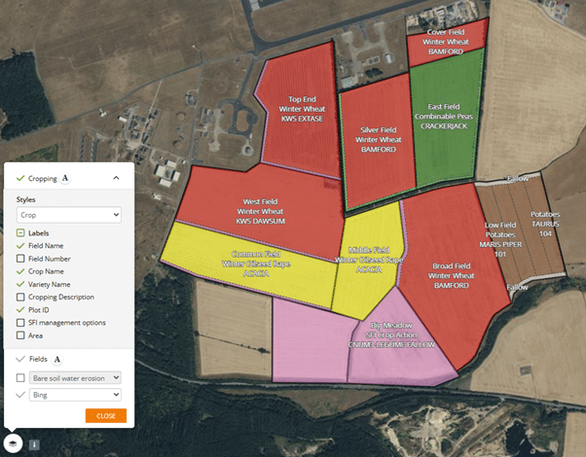Toggle the Fields layer checkmark
This screenshot has height=457, width=586.
20,359
